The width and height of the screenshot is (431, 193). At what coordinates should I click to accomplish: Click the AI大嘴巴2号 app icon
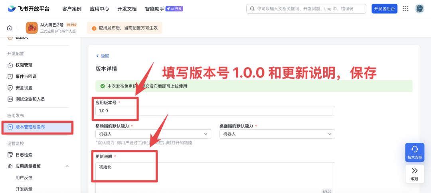(x=32, y=28)
